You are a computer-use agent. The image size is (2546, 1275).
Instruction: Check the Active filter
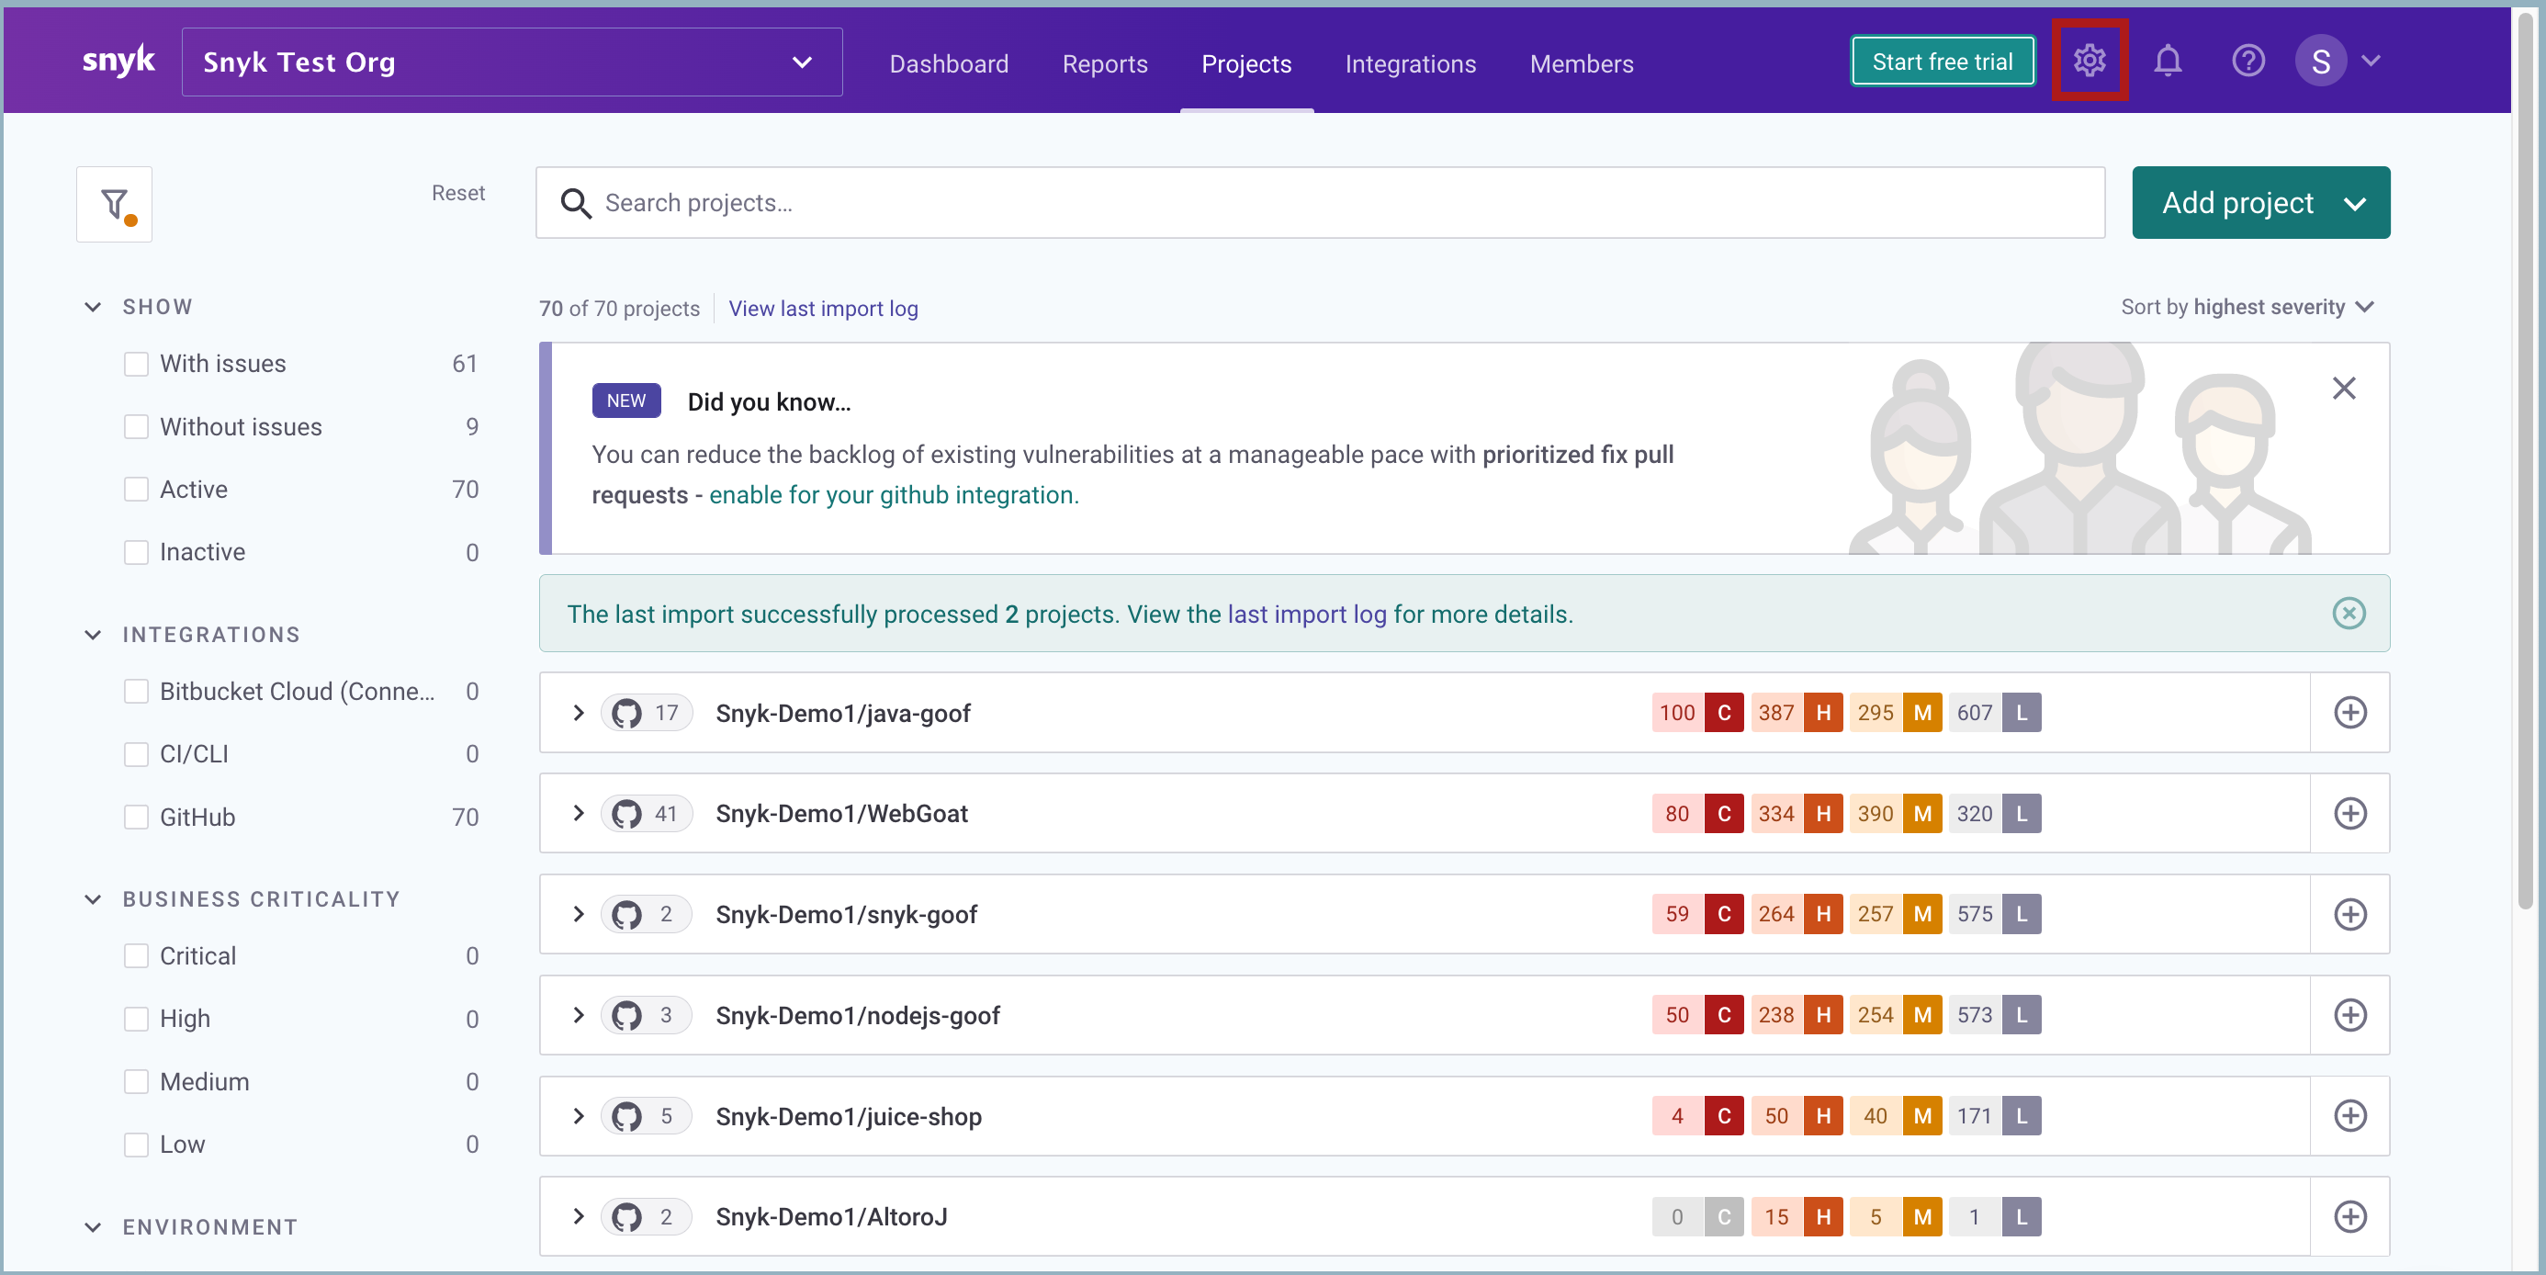(136, 490)
